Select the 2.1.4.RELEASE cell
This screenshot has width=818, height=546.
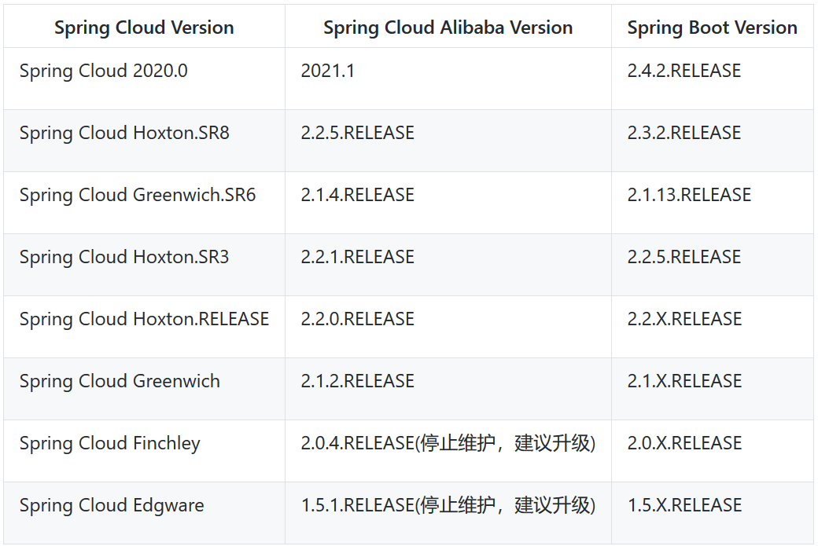tap(448, 203)
